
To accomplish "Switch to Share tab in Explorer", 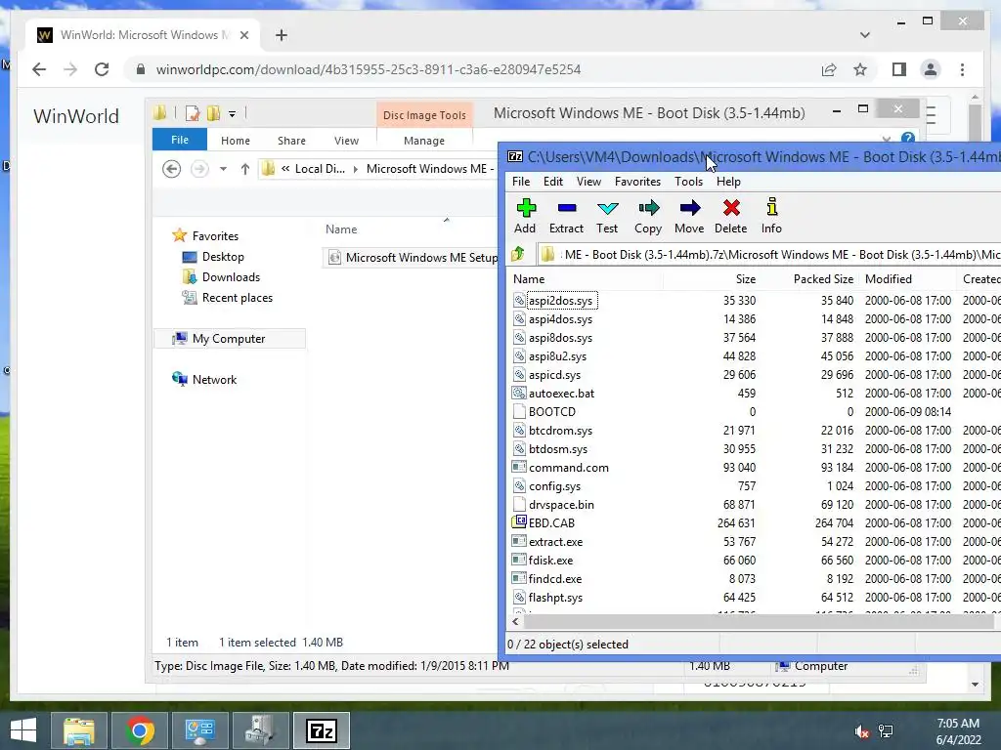I will pos(291,141).
